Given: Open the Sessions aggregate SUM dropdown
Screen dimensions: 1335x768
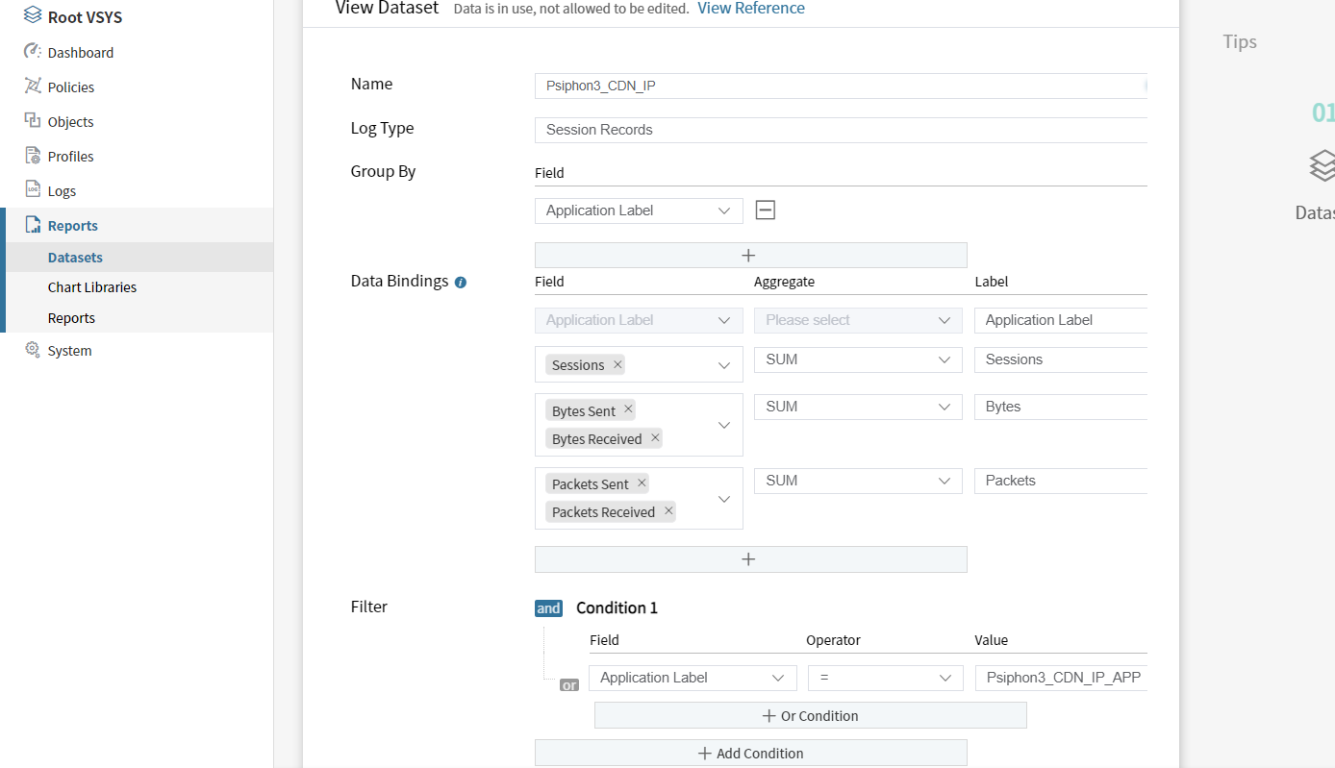Looking at the screenshot, I should [857, 359].
